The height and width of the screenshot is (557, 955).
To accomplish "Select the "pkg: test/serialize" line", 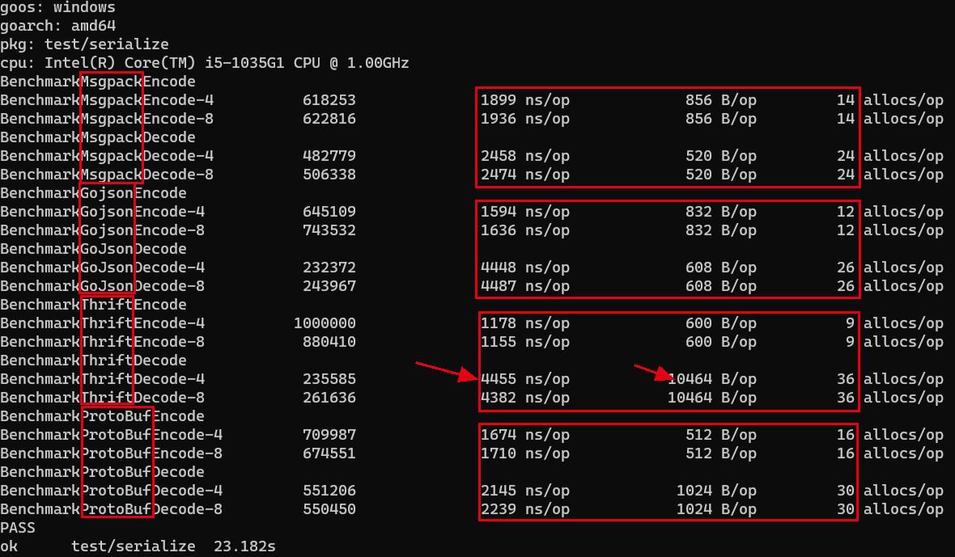I will 84,44.
